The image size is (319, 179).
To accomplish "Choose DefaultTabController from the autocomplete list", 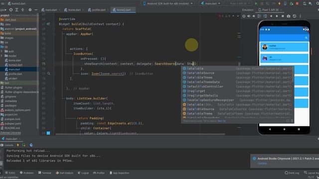I will coord(237,87).
